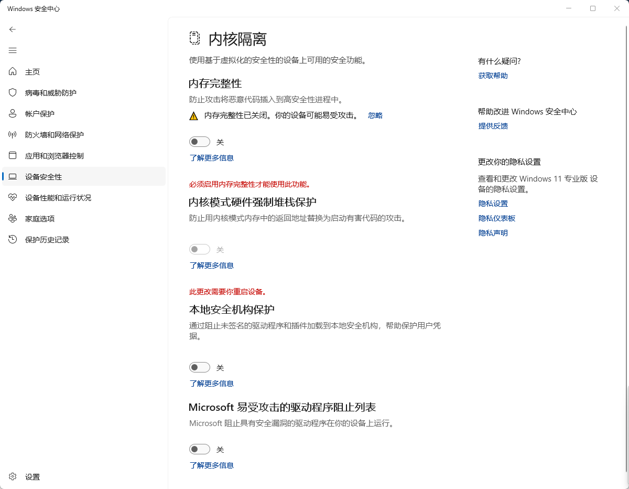Click the 获取帮助 link

point(493,76)
